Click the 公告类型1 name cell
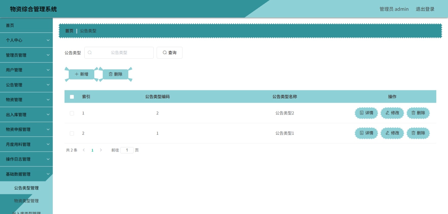Image resolution: width=448 pixels, height=214 pixels. 285,133
